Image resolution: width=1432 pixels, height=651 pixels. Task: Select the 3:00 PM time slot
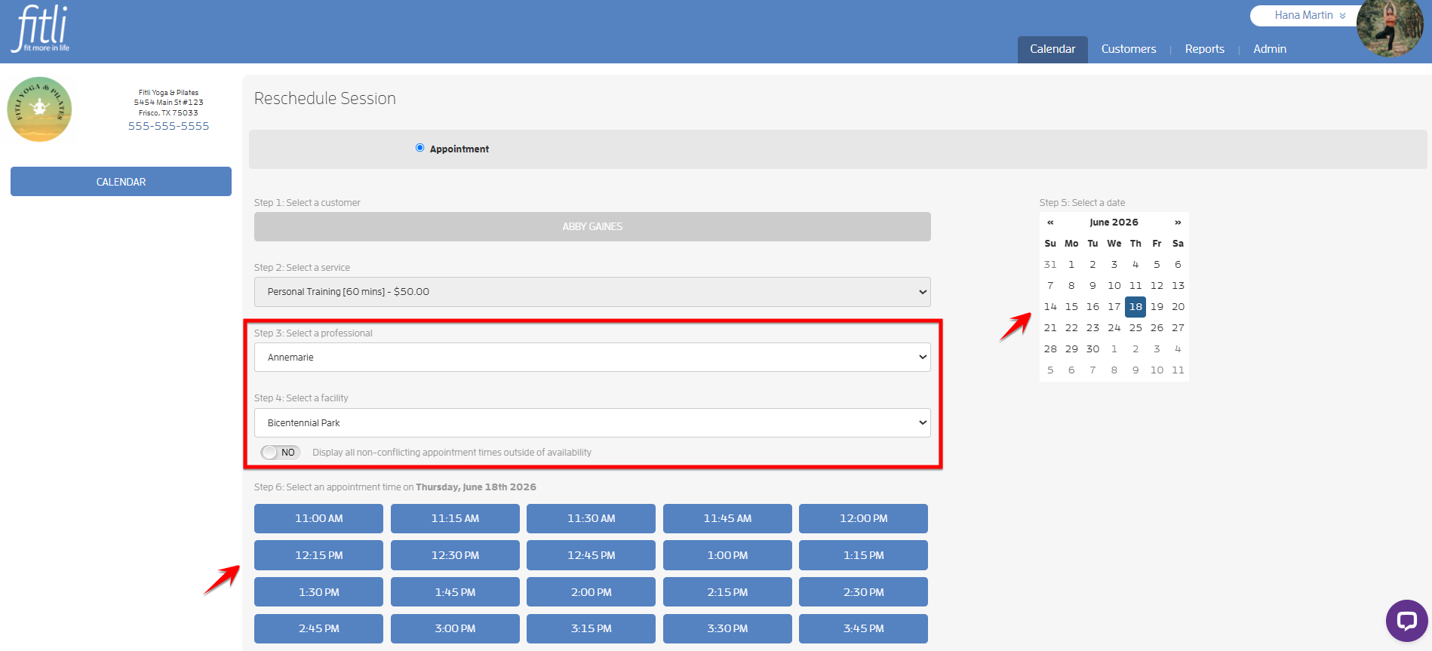coord(455,628)
